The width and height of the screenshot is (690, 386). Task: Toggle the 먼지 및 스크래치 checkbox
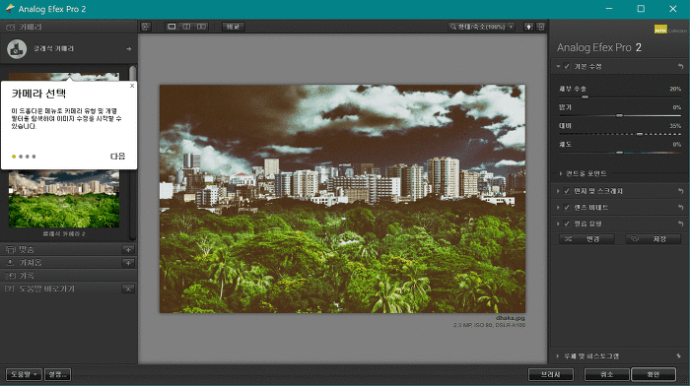click(567, 191)
